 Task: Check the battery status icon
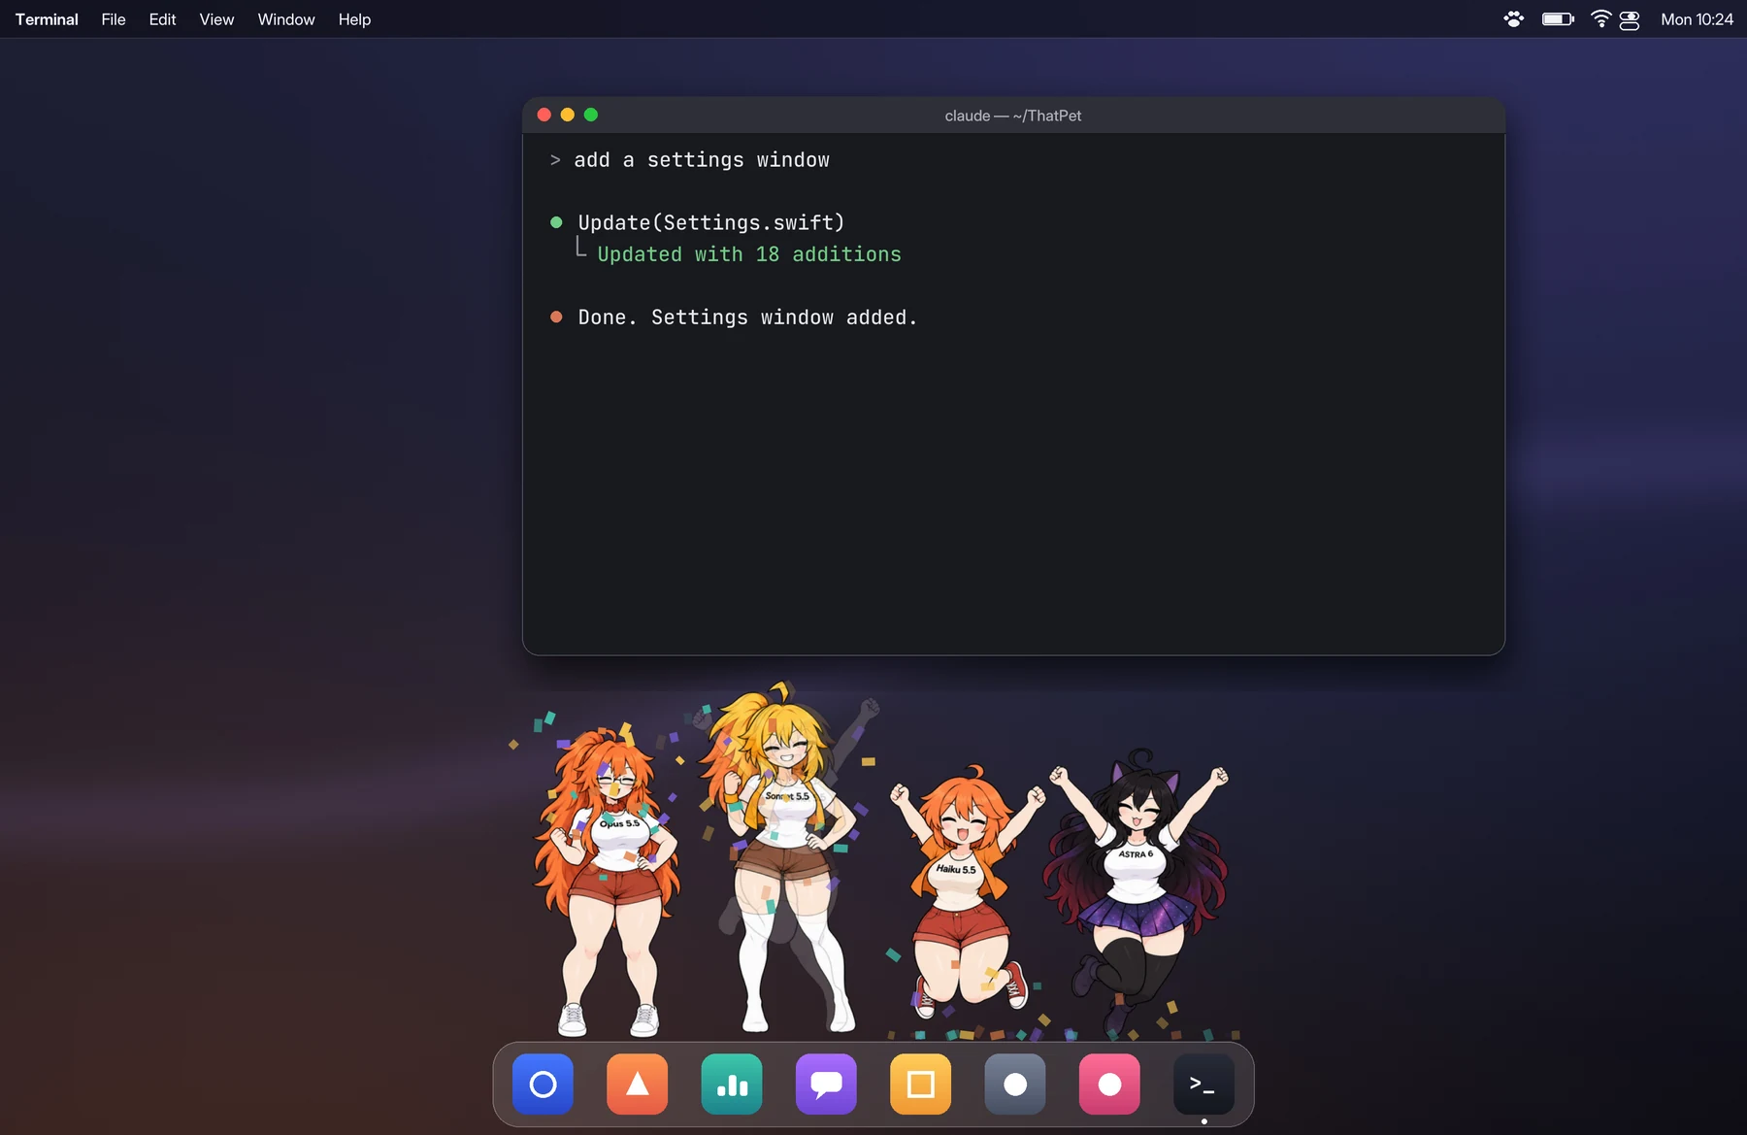(x=1558, y=19)
